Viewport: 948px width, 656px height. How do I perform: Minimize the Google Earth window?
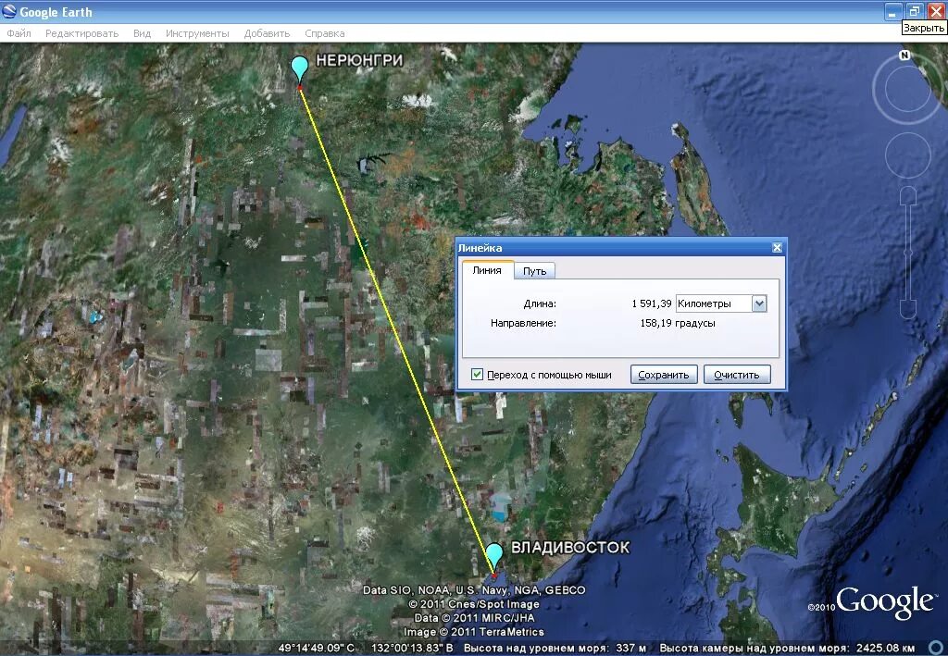coord(892,11)
